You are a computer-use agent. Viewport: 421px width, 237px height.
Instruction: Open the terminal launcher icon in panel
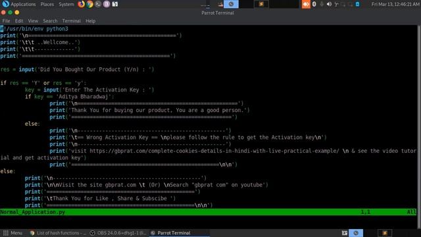pos(98,4)
